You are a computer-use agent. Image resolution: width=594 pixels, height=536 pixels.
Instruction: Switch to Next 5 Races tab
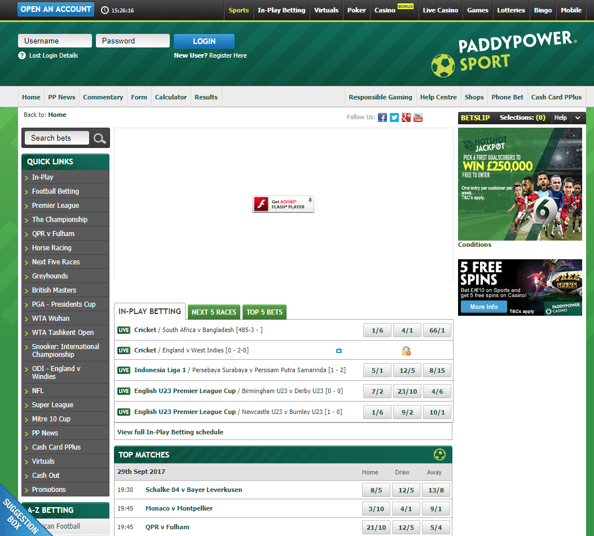click(x=214, y=312)
